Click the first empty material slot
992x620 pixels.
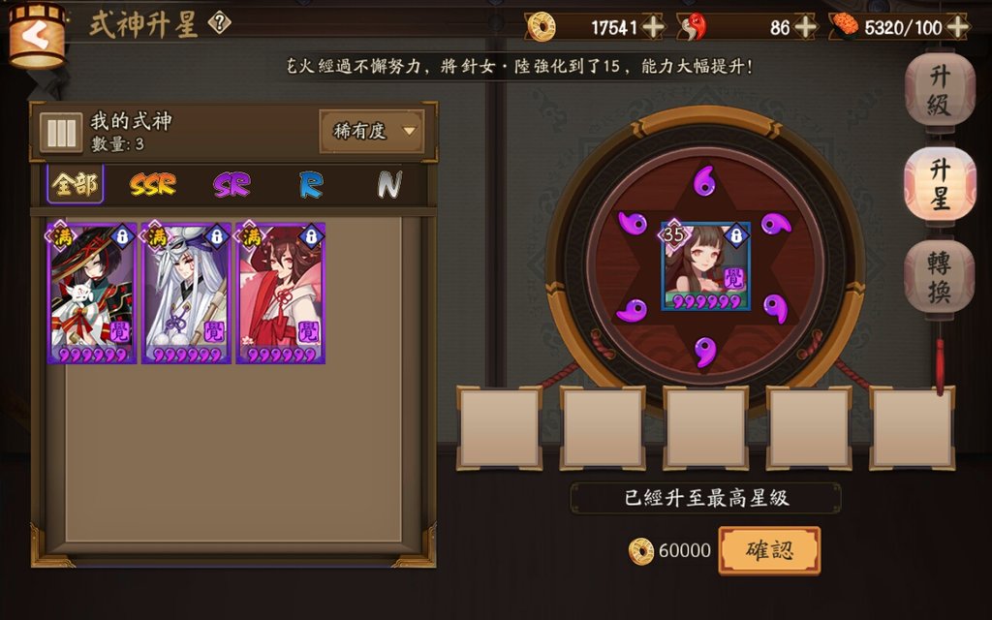click(x=499, y=428)
